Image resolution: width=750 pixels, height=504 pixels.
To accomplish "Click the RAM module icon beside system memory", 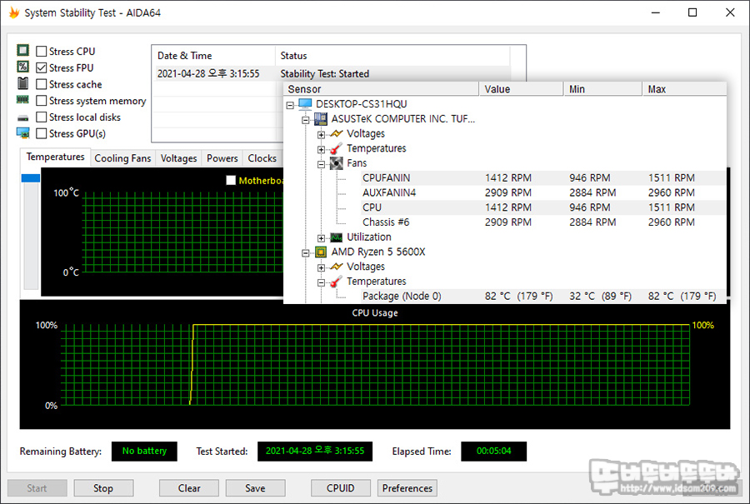I will point(23,100).
